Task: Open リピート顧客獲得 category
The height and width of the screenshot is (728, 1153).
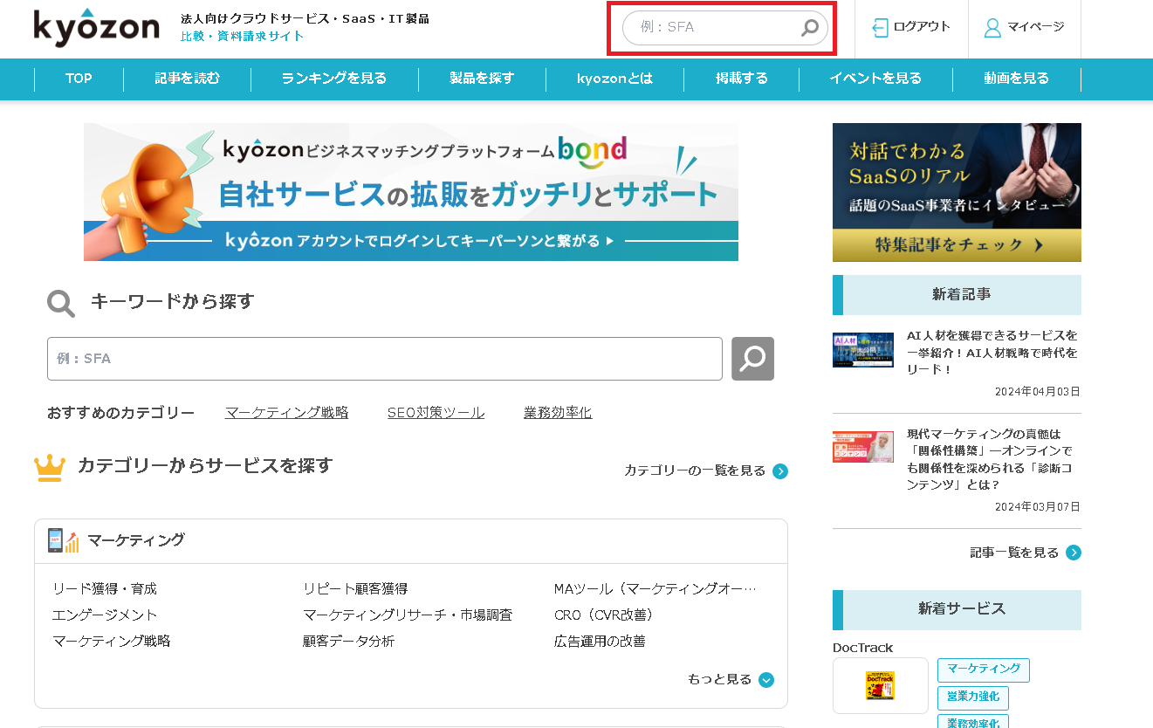Action: click(355, 589)
